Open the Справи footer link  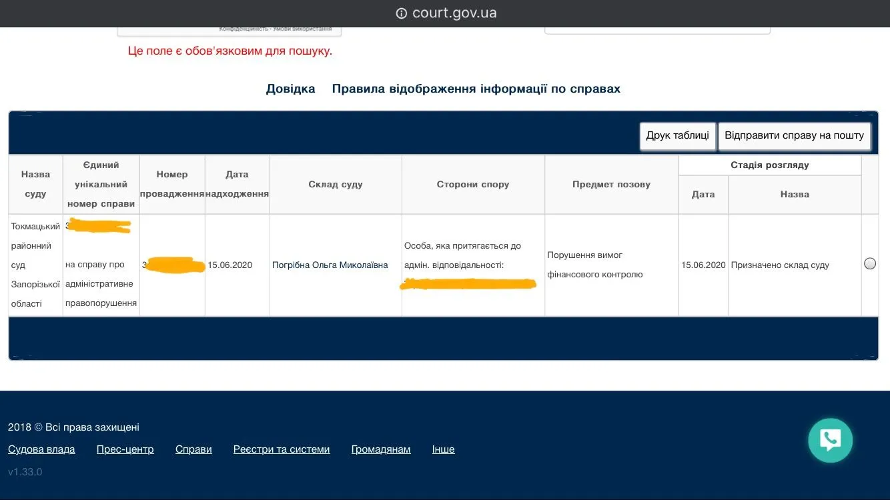point(193,449)
